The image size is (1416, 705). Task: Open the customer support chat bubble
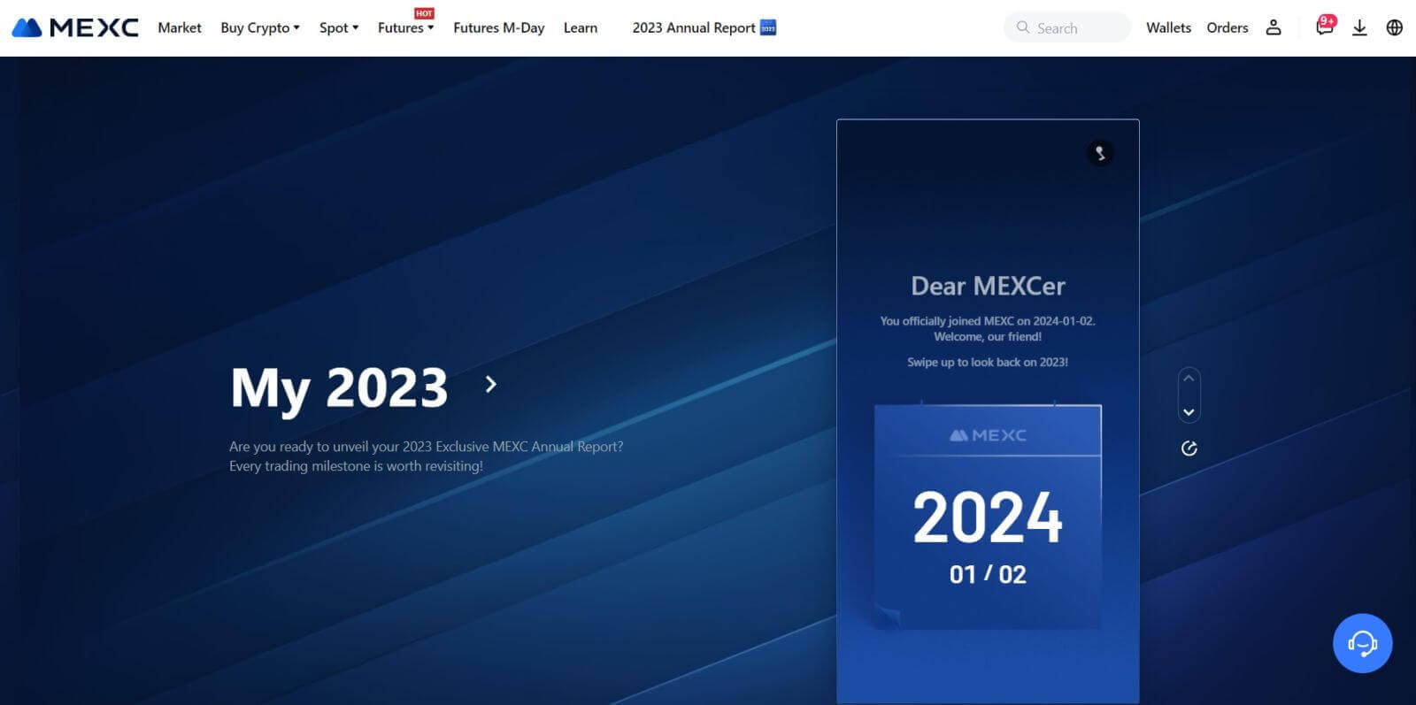[1362, 643]
